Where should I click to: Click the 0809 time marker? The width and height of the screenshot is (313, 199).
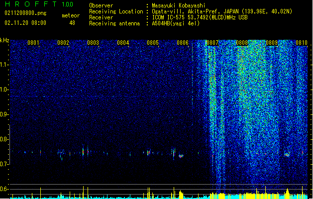pyautogui.click(x=272, y=43)
